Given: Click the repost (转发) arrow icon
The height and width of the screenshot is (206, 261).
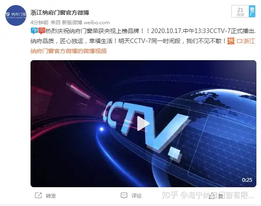Looking at the screenshot, I should pos(38,196).
